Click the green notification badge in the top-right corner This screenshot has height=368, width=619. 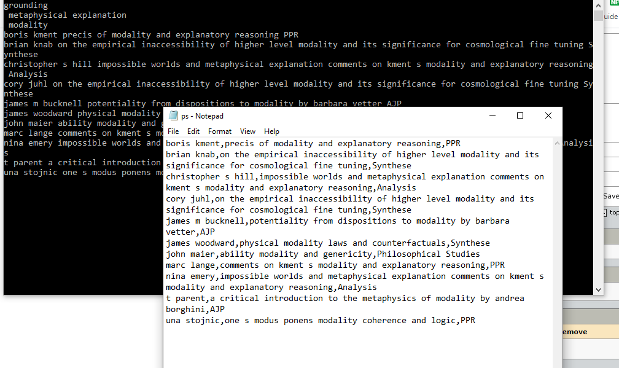click(615, 4)
